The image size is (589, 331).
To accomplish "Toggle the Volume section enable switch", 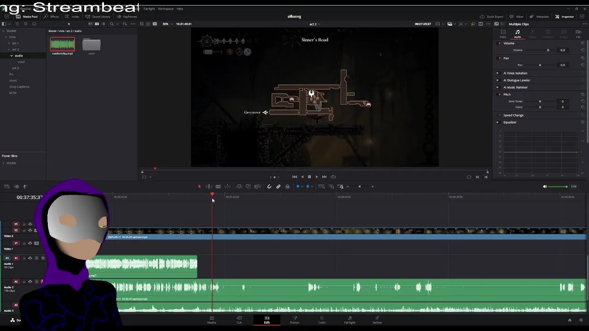I will coord(500,43).
